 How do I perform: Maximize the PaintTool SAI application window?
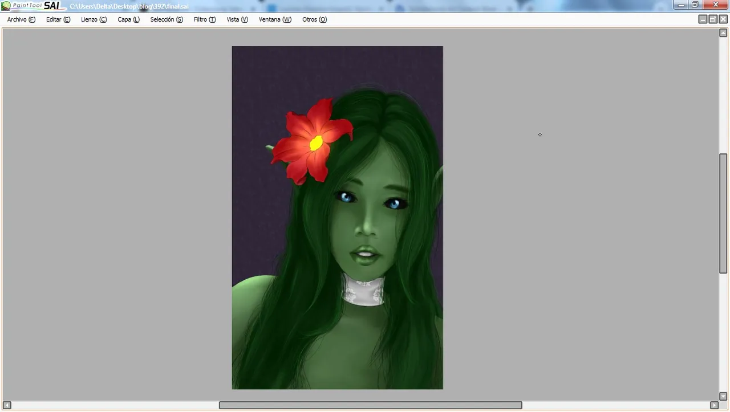[695, 5]
